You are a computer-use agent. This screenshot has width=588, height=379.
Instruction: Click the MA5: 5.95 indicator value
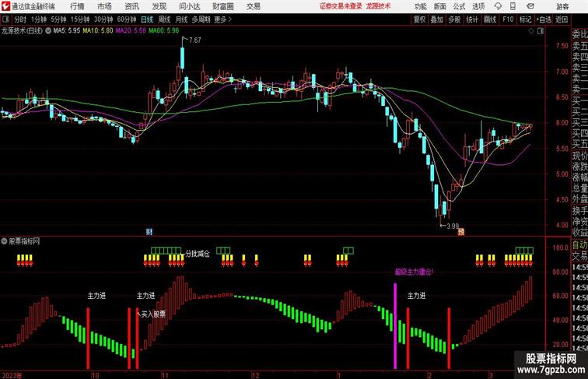click(67, 31)
